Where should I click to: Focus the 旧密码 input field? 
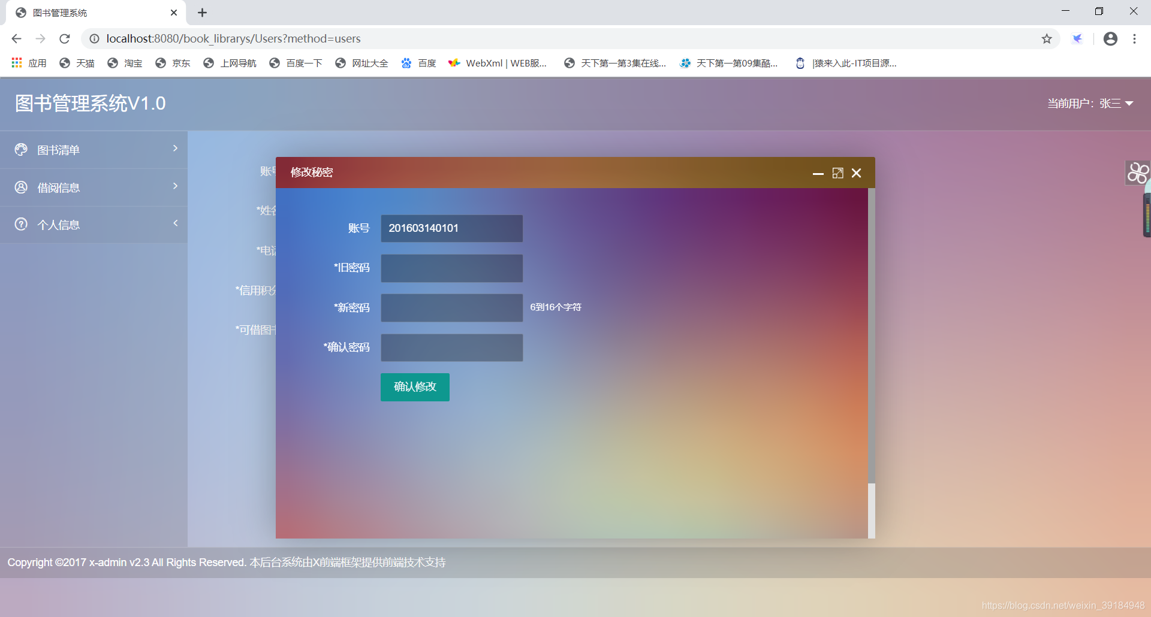(451, 268)
